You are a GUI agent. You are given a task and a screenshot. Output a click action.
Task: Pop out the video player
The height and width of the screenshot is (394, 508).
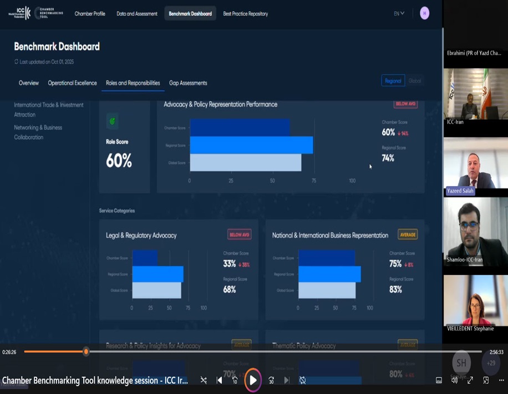point(485,380)
